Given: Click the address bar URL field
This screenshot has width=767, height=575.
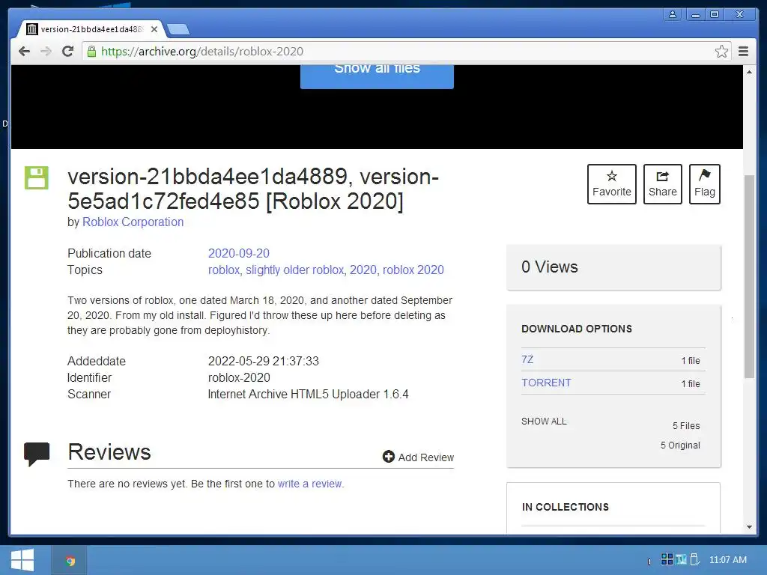Looking at the screenshot, I should pyautogui.click(x=406, y=52).
